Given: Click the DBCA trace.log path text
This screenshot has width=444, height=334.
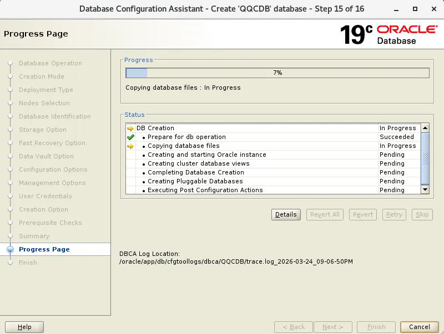Looking at the screenshot, I should [236, 261].
